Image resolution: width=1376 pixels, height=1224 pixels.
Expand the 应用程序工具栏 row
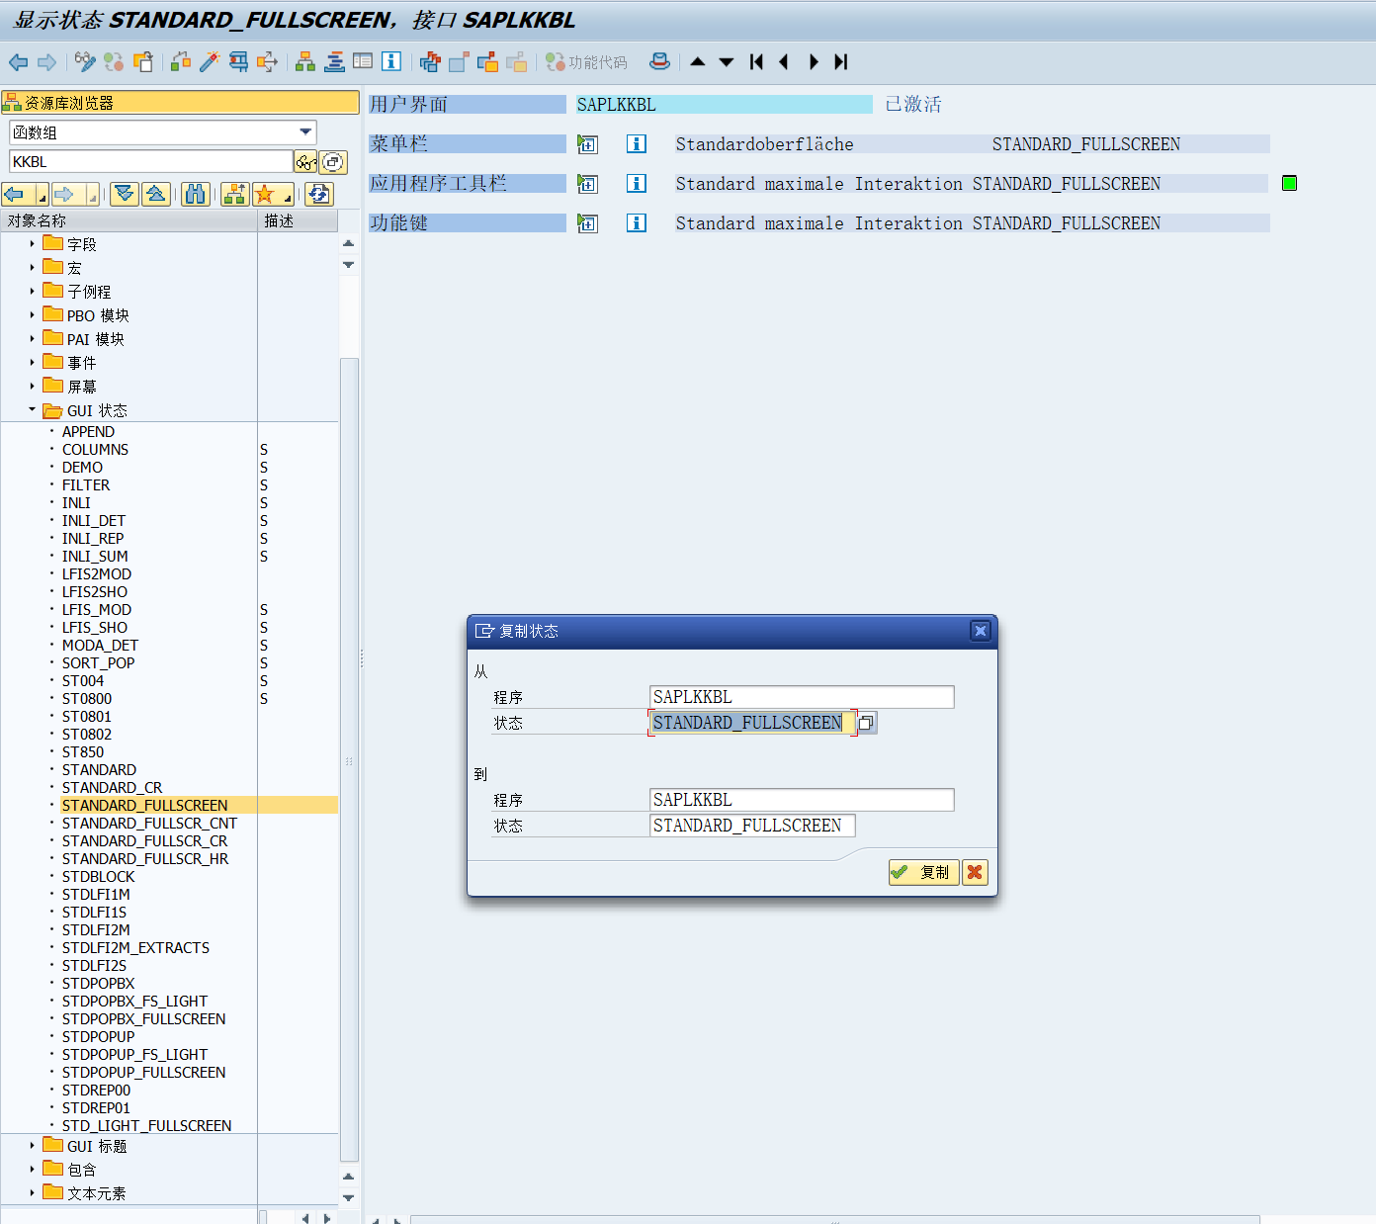click(x=588, y=184)
